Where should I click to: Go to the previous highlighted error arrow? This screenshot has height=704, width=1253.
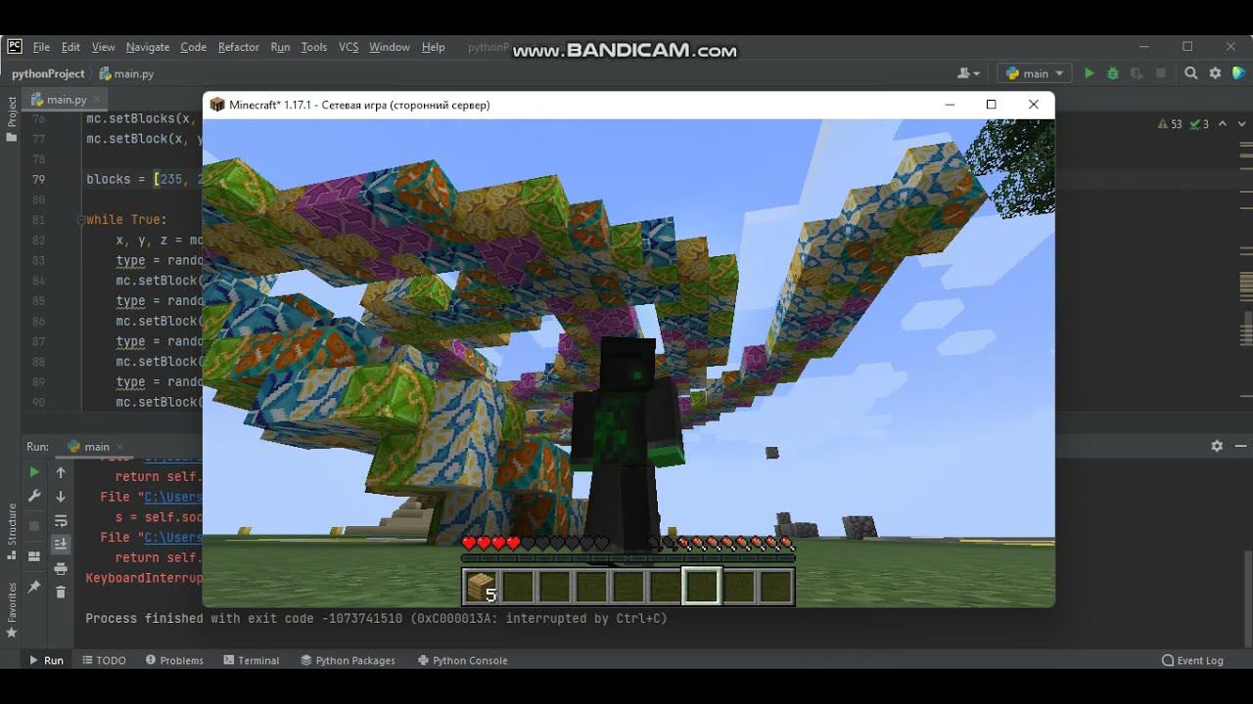[x=1223, y=124]
